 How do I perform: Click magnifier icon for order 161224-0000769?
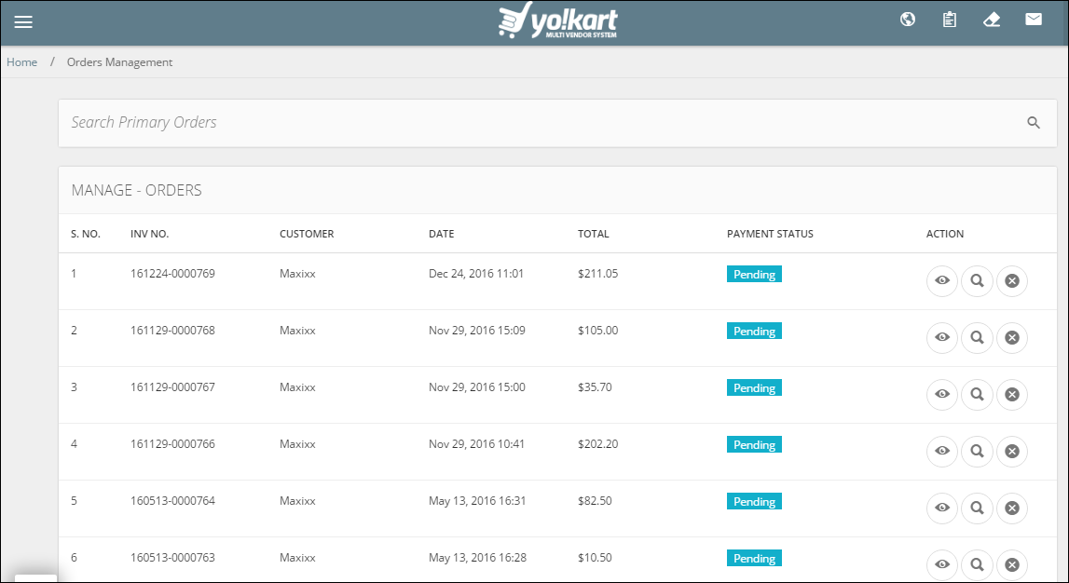[x=977, y=280]
